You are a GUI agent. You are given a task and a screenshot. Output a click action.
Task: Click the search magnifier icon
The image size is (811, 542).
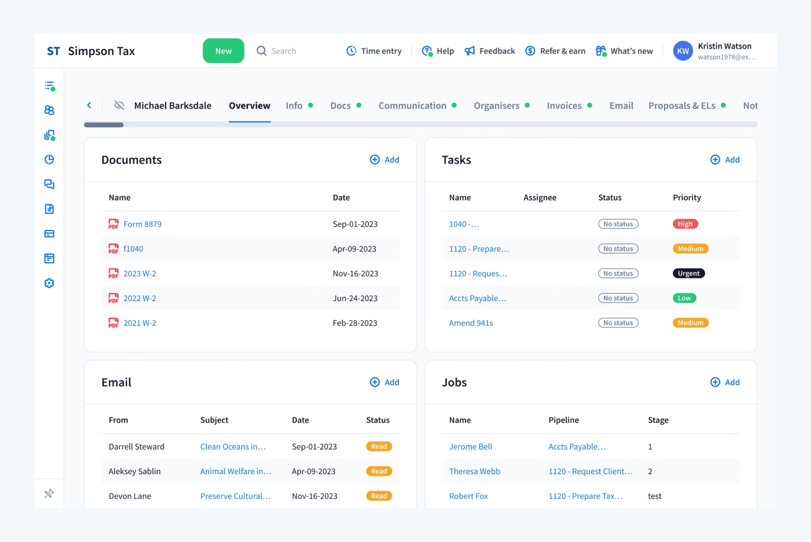(262, 51)
